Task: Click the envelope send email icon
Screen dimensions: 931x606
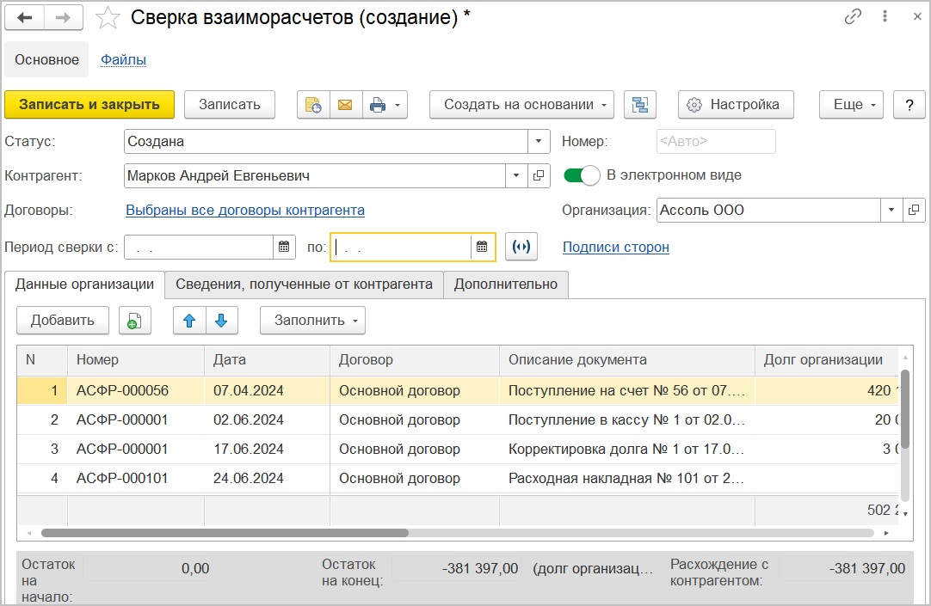Action: [345, 105]
